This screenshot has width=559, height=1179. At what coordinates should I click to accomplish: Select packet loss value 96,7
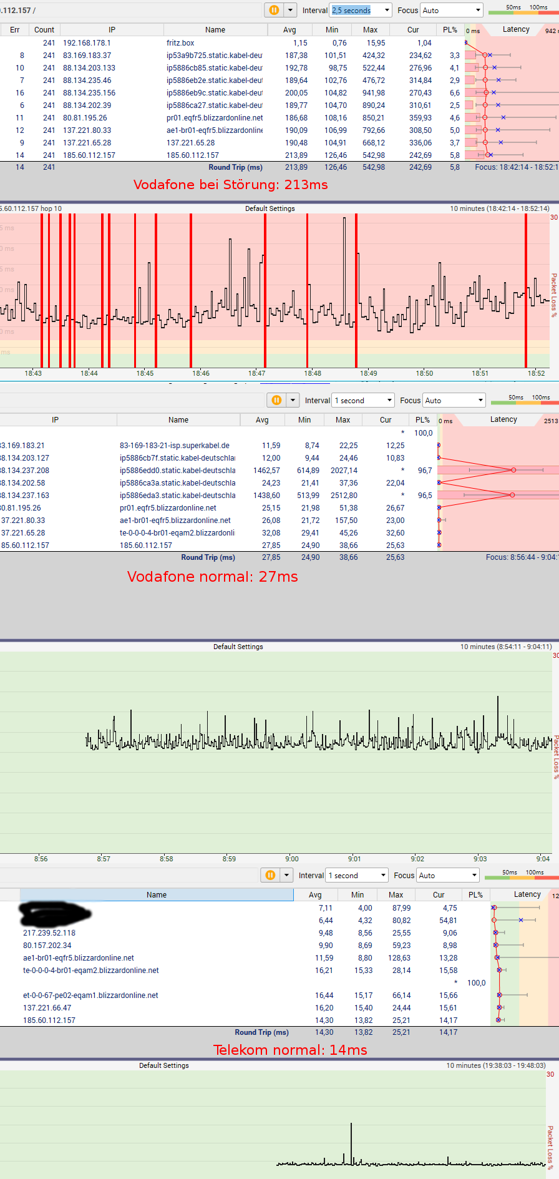[x=425, y=471]
